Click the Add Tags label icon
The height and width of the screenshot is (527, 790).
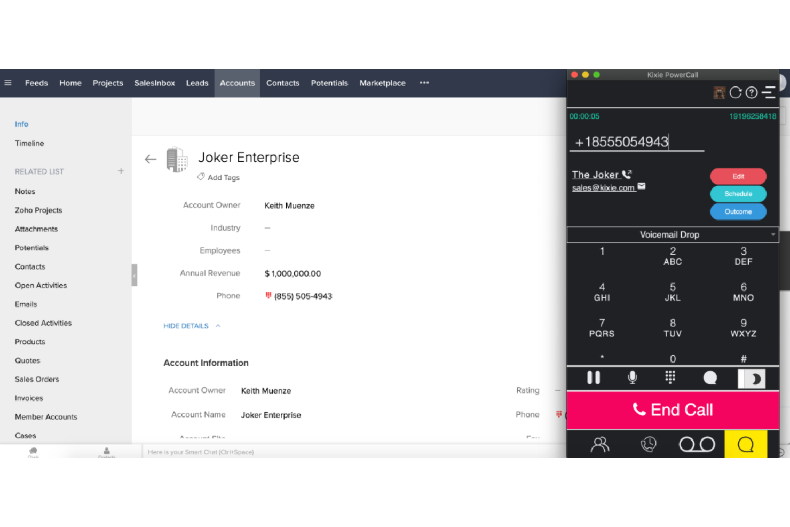pyautogui.click(x=201, y=177)
